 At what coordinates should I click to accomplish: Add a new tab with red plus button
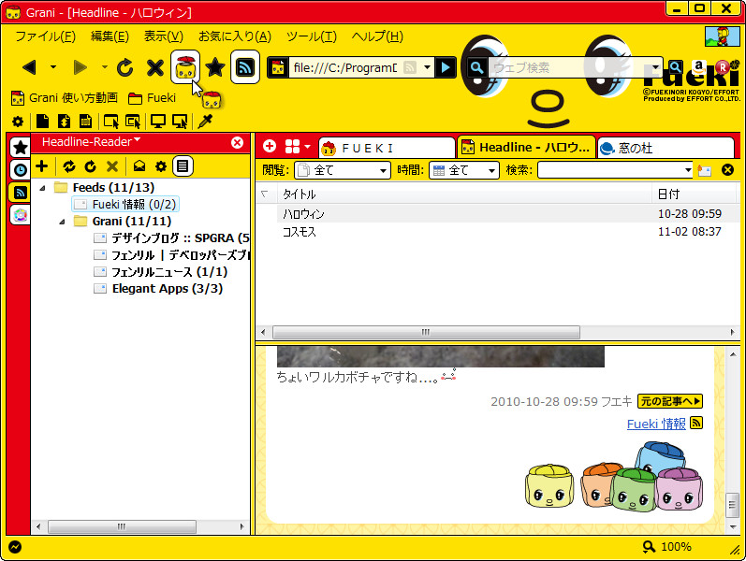point(270,146)
